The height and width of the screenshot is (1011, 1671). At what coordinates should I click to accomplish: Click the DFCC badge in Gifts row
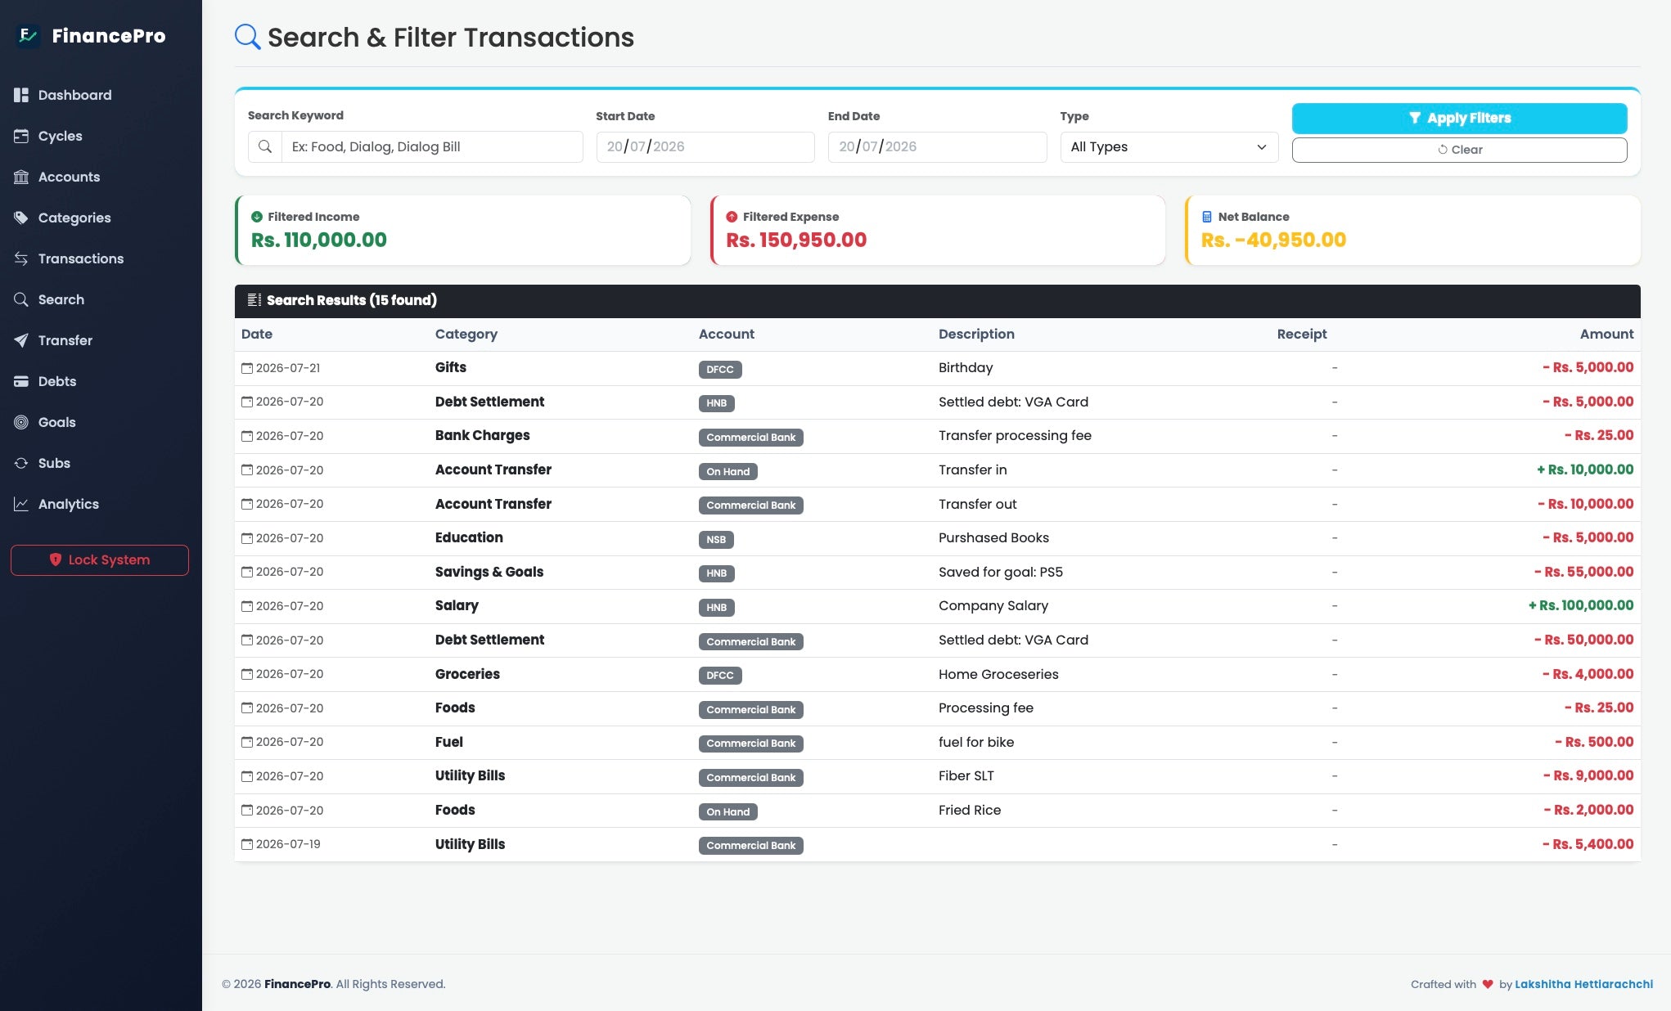720,369
